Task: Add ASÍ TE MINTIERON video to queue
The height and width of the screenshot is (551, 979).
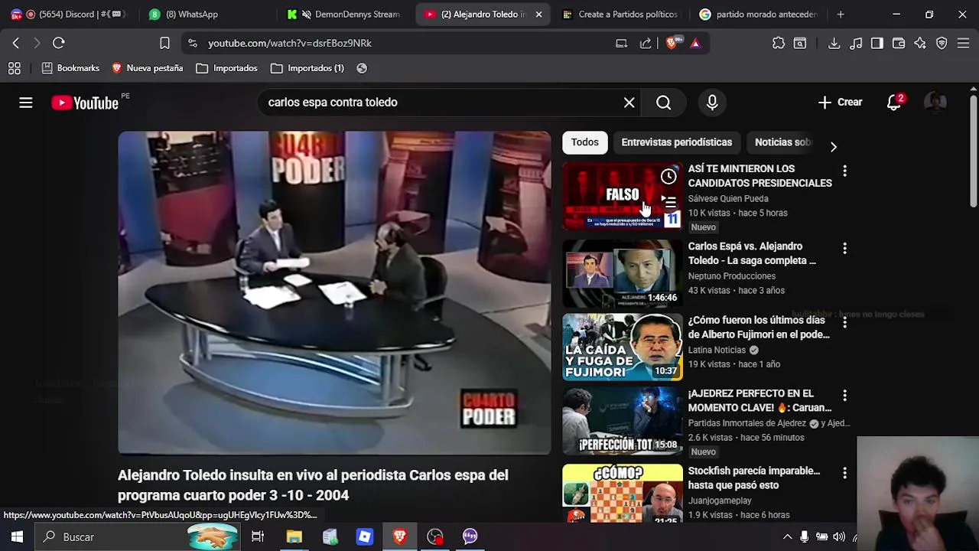Action: [x=668, y=202]
